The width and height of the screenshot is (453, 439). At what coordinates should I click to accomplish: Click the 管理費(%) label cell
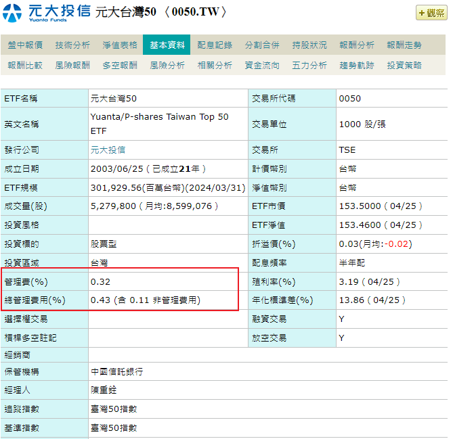coord(45,281)
